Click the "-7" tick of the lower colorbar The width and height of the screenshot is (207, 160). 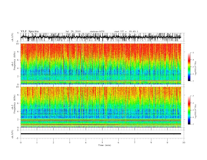click(193, 124)
